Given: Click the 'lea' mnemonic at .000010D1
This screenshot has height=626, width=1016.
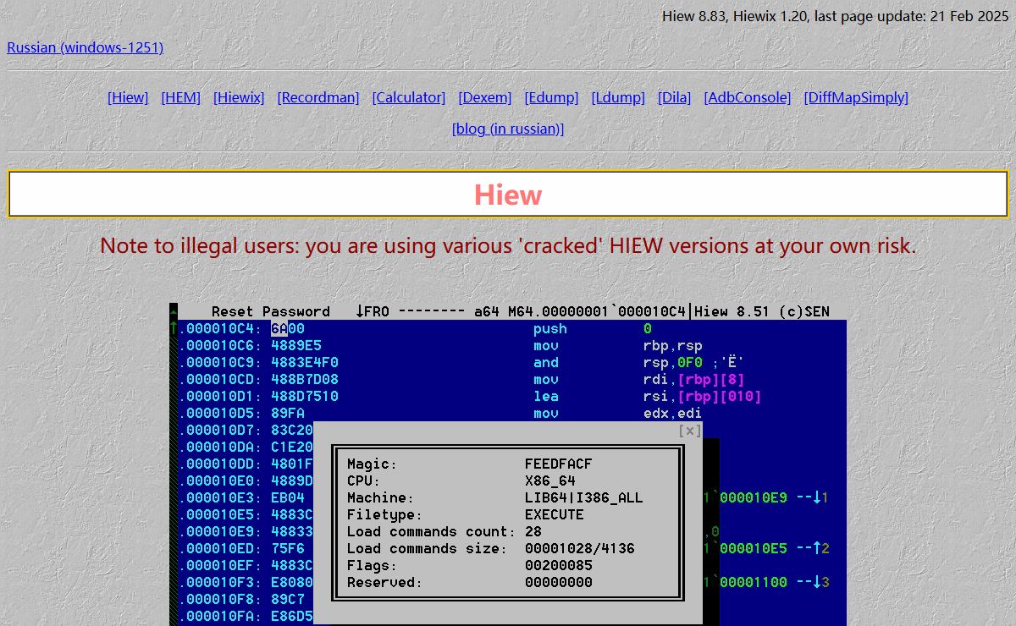Looking at the screenshot, I should (x=546, y=396).
